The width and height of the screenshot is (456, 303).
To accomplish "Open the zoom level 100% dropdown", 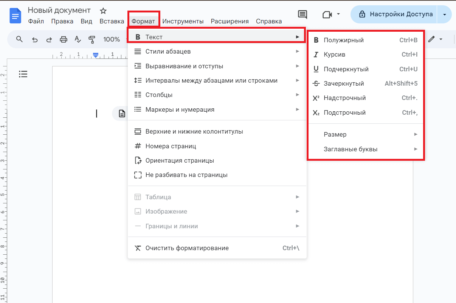I will click(x=112, y=39).
